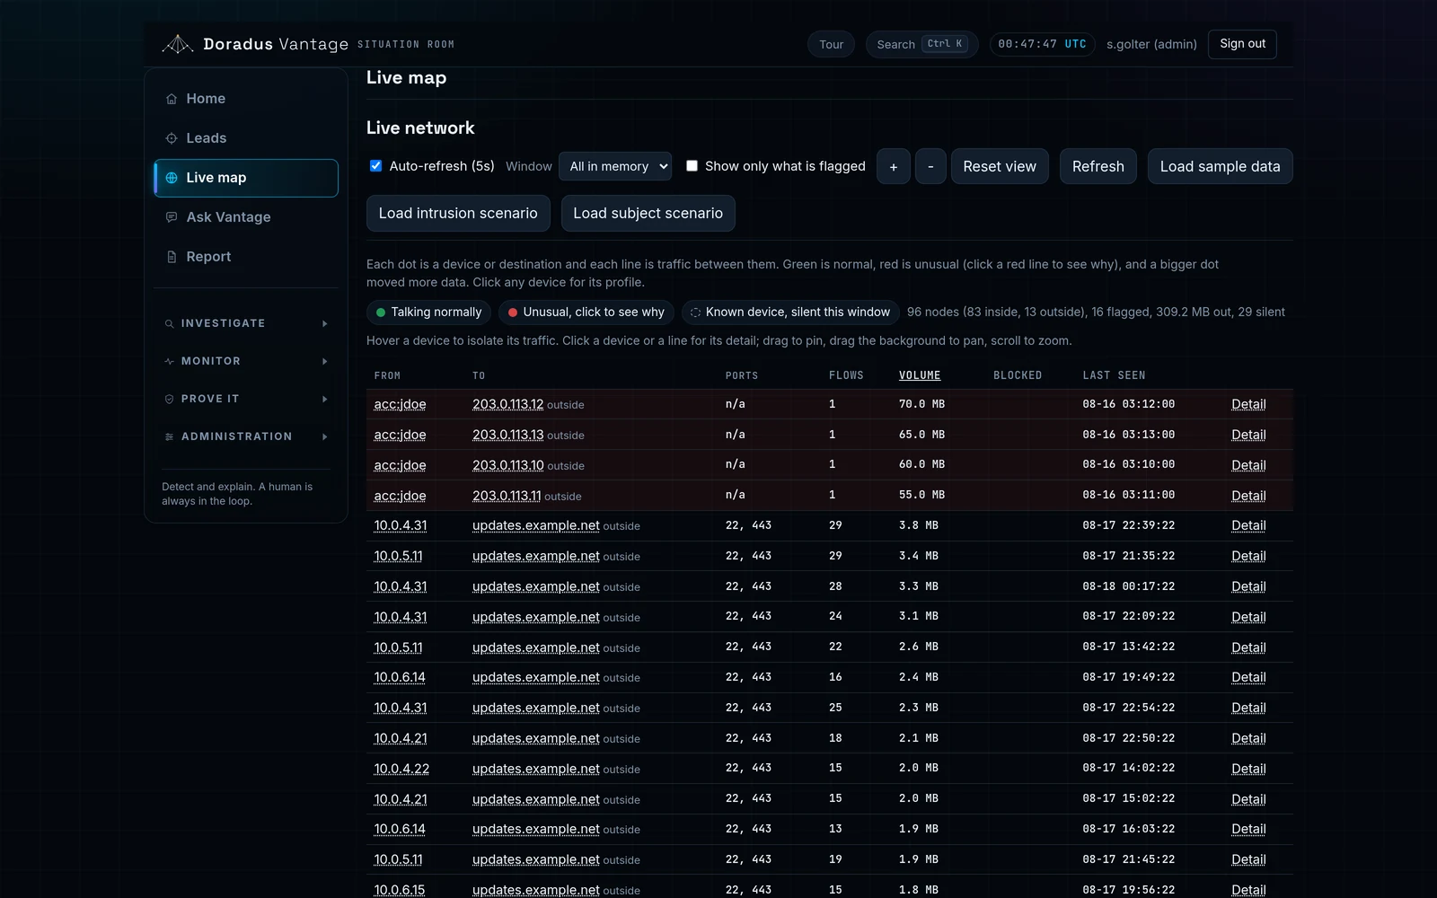The image size is (1437, 898).
Task: Open Ask Vantage from the sidebar
Action: click(246, 217)
